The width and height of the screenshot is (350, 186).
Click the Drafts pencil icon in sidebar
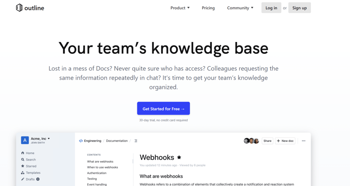23,179
